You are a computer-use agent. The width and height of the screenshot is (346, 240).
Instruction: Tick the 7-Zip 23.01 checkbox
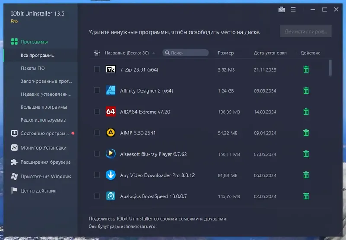point(97,69)
